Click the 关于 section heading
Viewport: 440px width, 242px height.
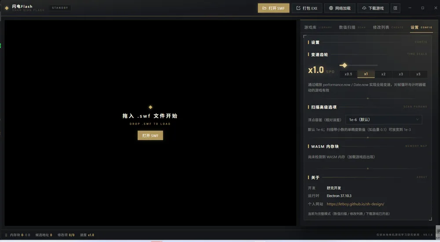[315, 177]
